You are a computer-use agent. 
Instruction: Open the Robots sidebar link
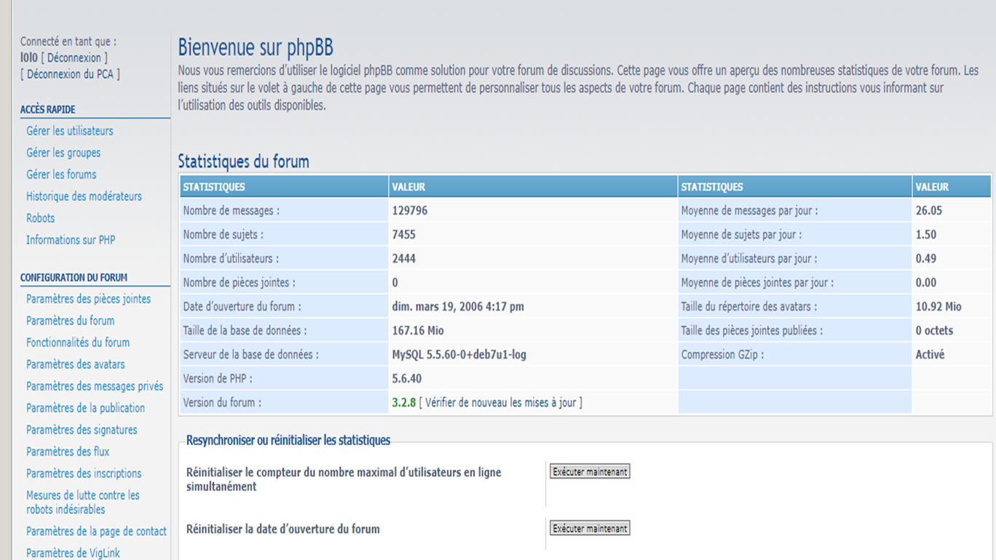pyautogui.click(x=41, y=218)
